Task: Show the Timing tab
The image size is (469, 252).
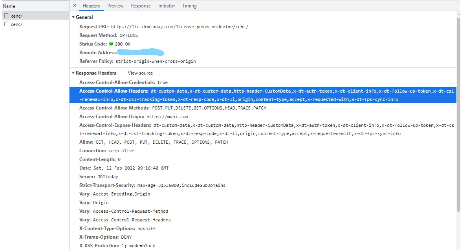Action: [189, 5]
